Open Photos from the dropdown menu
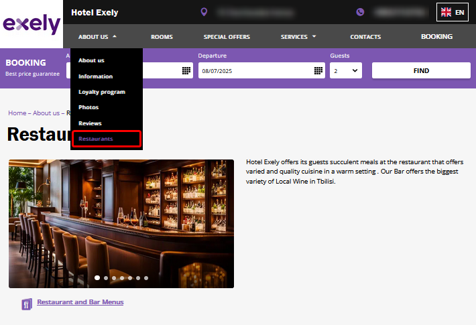This screenshot has width=476, height=325. coord(88,107)
